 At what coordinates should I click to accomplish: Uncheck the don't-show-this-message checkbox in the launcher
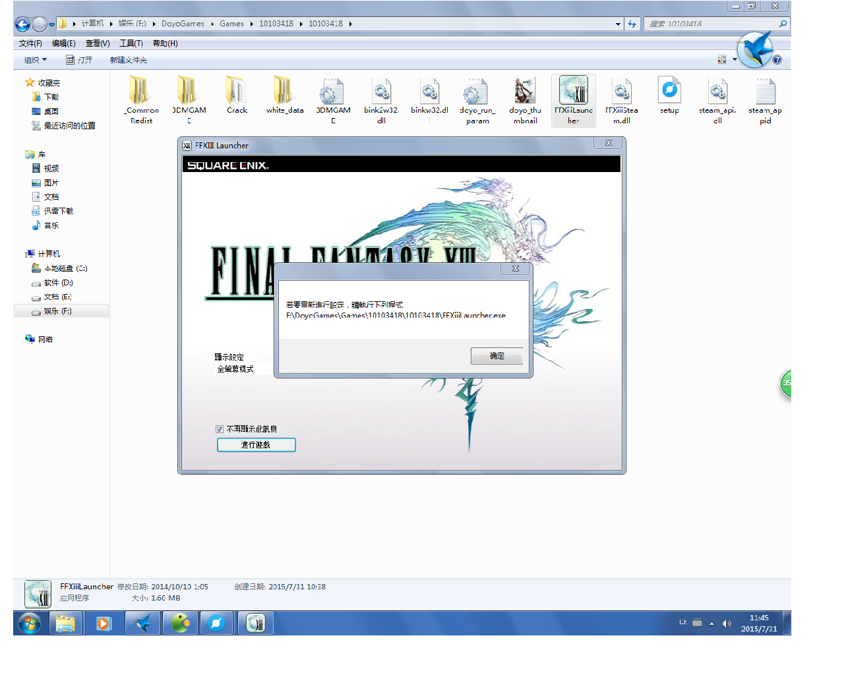click(220, 429)
